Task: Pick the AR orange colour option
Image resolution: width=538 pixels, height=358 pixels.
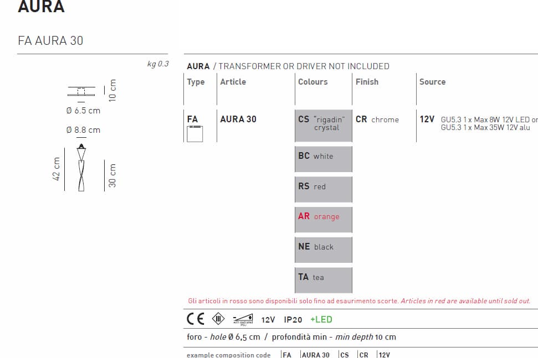Action: tap(324, 219)
